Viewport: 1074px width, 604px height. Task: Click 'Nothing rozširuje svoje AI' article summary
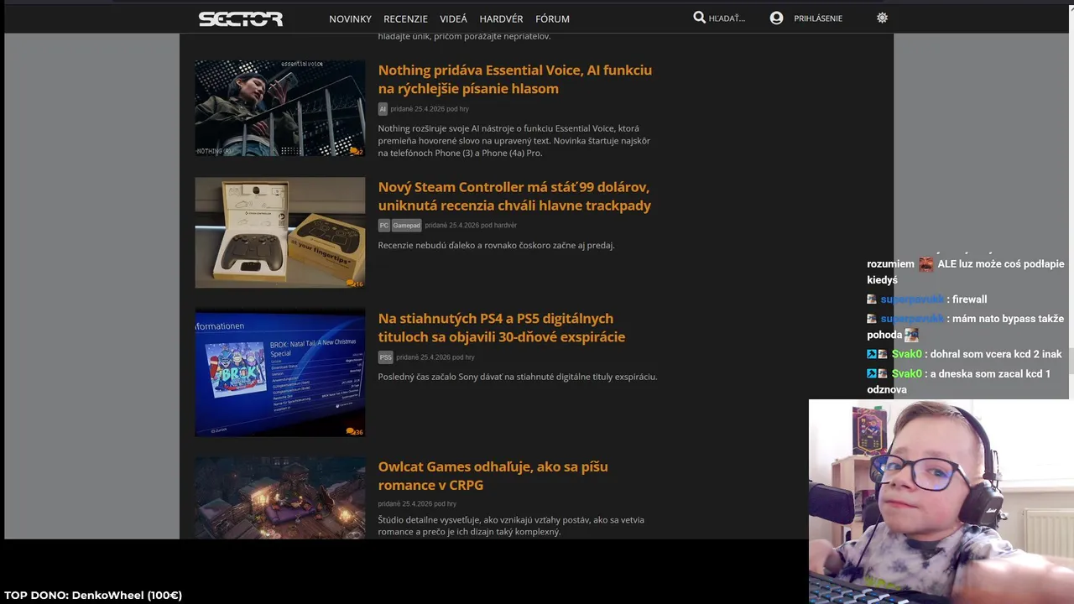[514, 140]
